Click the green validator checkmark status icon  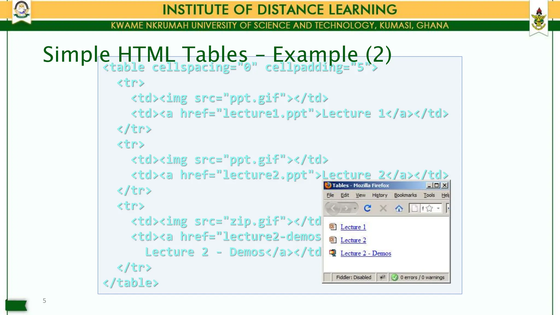point(394,277)
